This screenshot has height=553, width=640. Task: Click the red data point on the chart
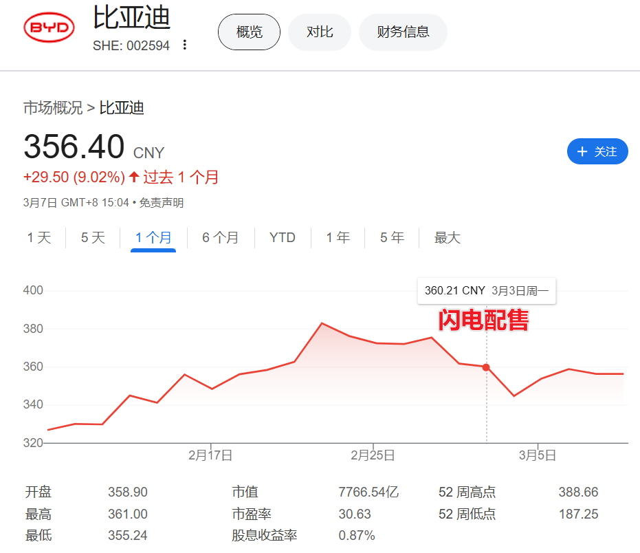coord(486,367)
